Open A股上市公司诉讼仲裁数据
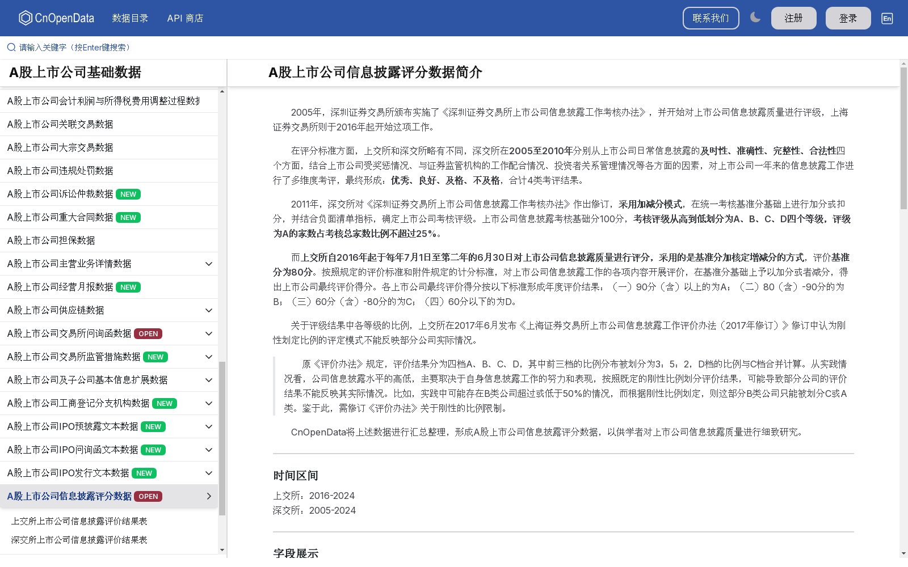This screenshot has height=567, width=908. tap(109, 194)
